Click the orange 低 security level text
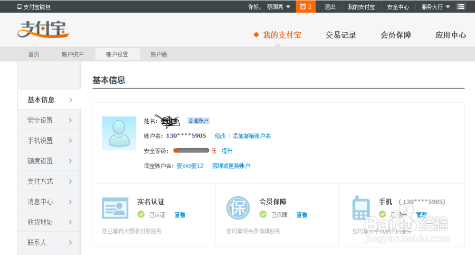 (x=214, y=151)
